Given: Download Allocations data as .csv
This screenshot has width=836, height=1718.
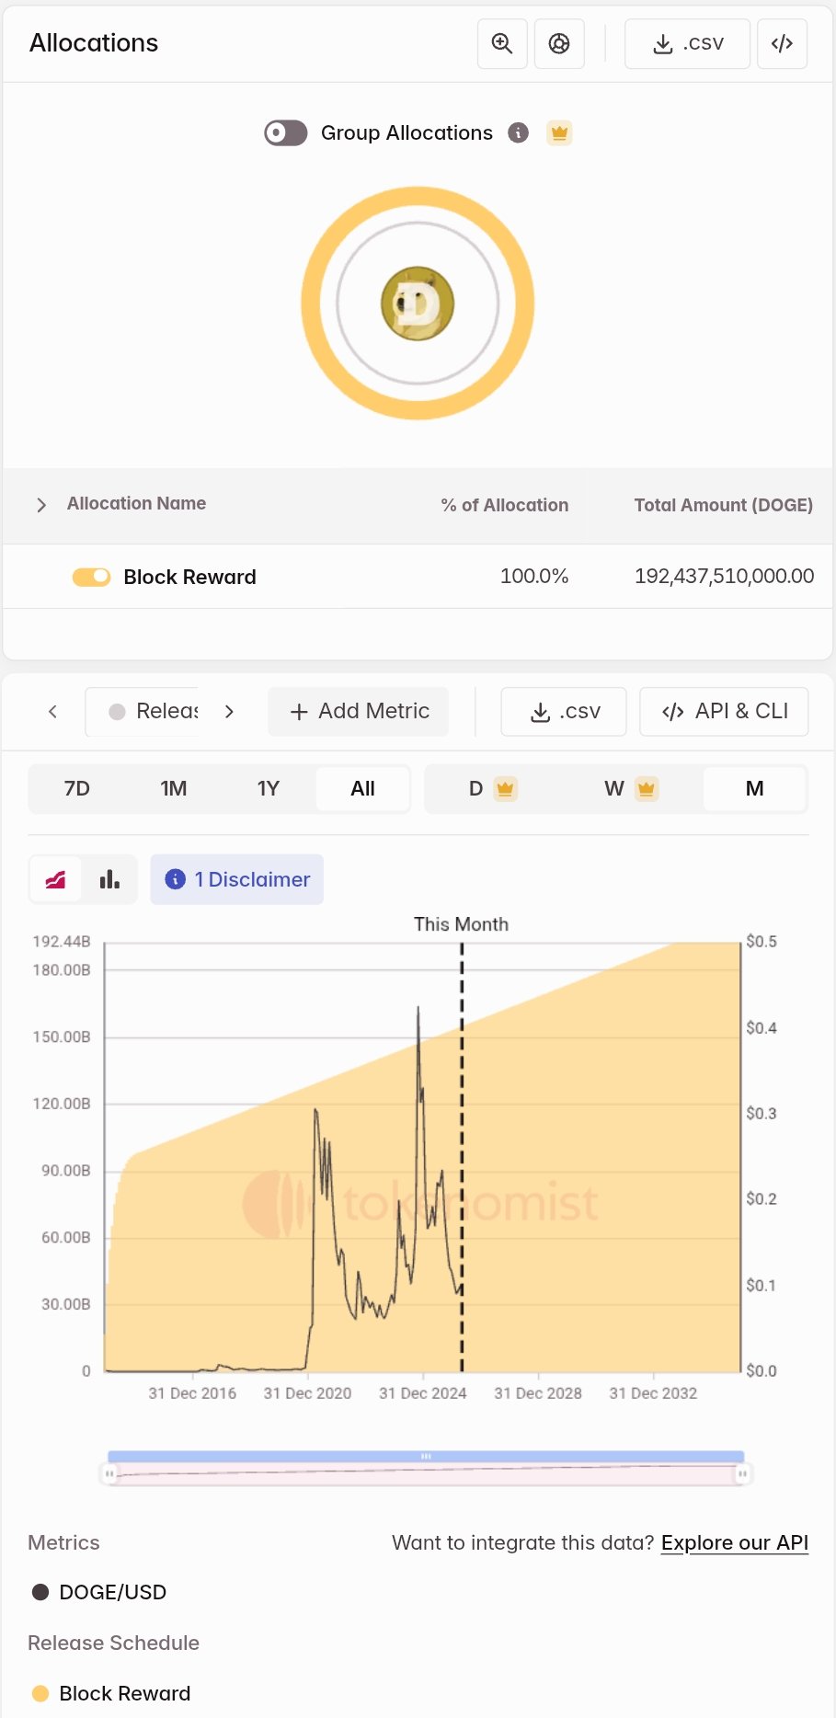Looking at the screenshot, I should point(688,43).
